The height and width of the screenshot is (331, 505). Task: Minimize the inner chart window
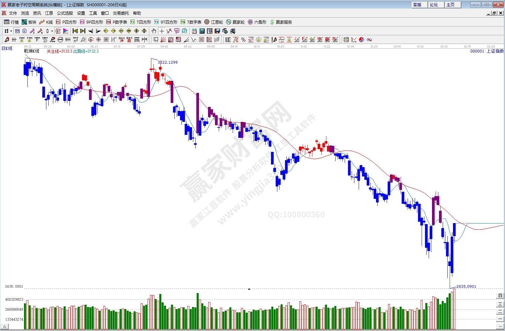[489, 13]
